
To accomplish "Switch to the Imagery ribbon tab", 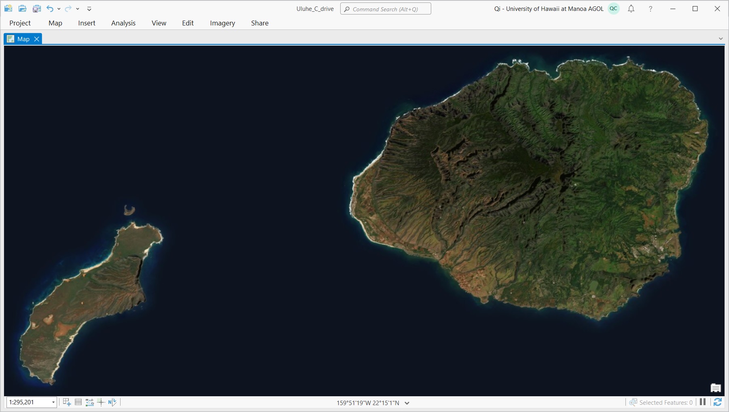I will tap(222, 23).
